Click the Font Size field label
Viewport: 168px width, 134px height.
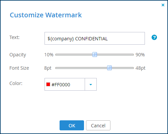point(19,68)
